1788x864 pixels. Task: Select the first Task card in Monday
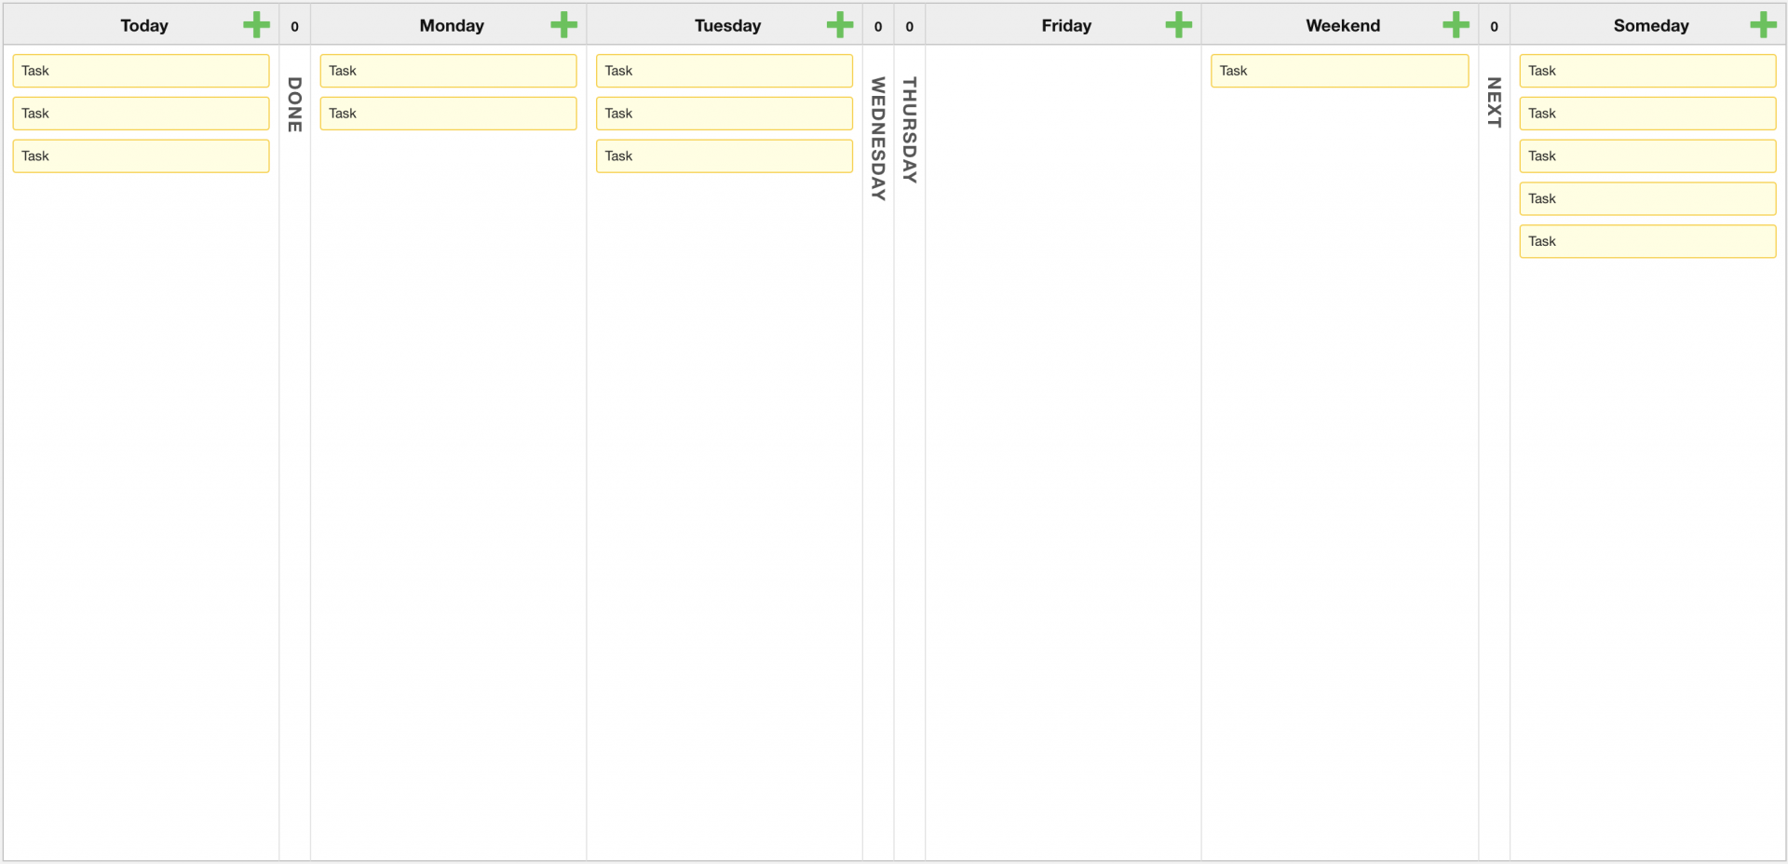click(x=448, y=71)
